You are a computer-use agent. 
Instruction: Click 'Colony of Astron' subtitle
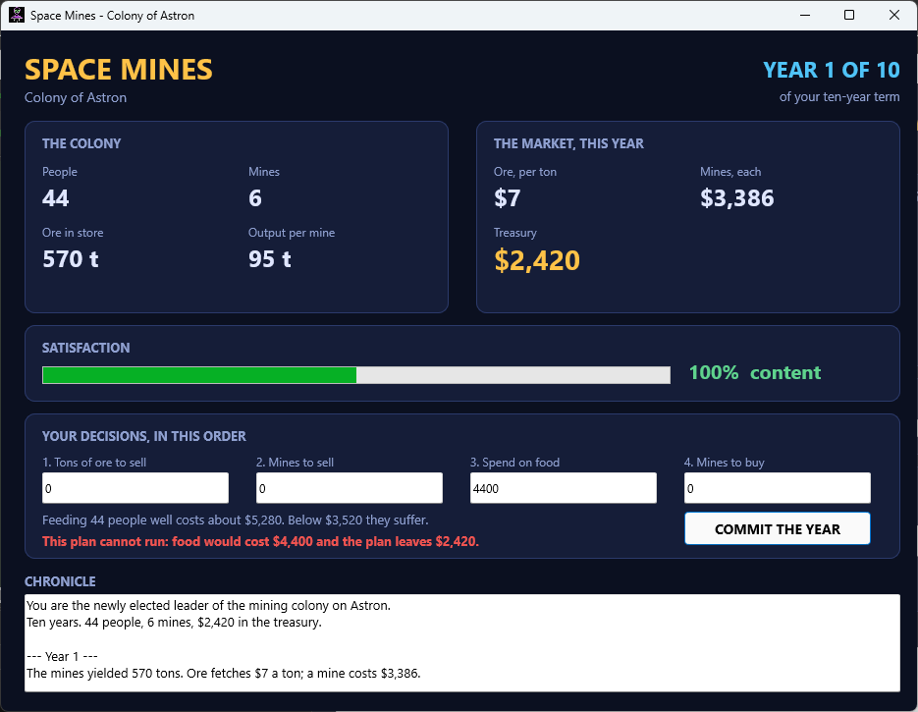click(x=76, y=98)
